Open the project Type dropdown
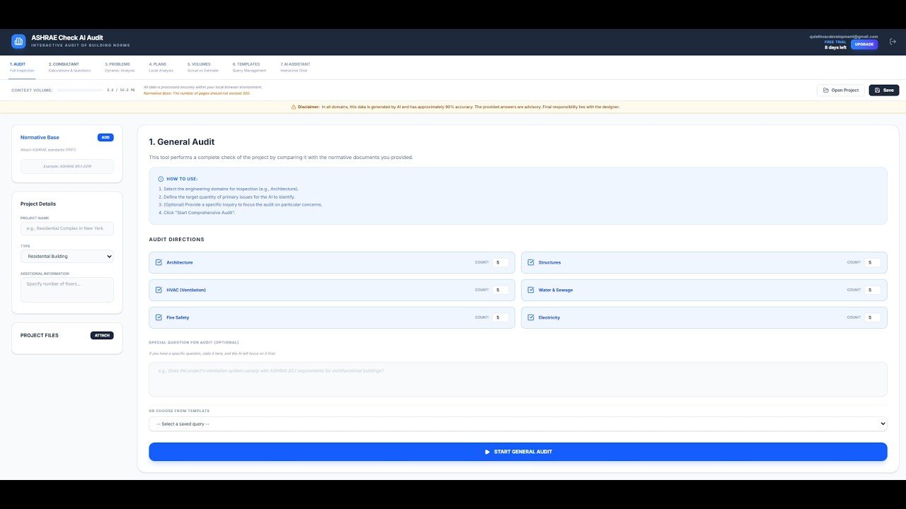The height and width of the screenshot is (509, 906). (67, 256)
